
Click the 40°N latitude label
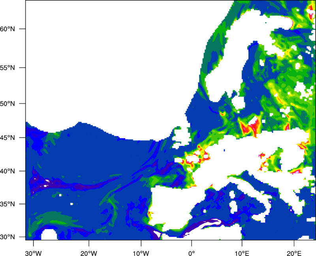click(8, 171)
